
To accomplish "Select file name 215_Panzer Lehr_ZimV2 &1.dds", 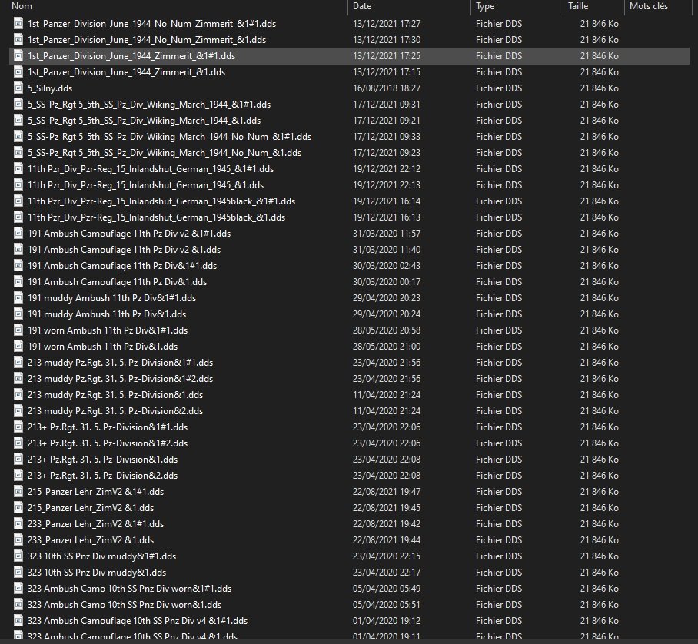I will click(91, 507).
